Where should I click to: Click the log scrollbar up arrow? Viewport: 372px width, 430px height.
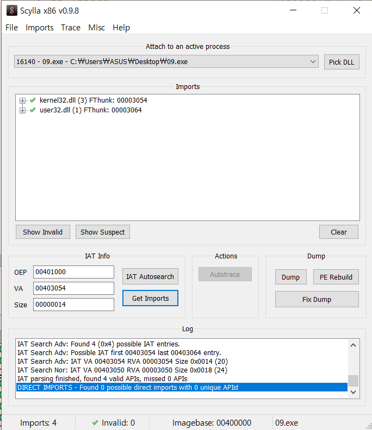(x=354, y=345)
